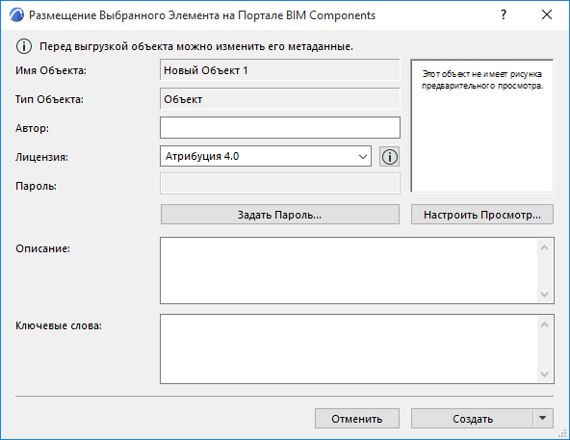Open the help question mark button
The width and height of the screenshot is (570, 440).
504,14
